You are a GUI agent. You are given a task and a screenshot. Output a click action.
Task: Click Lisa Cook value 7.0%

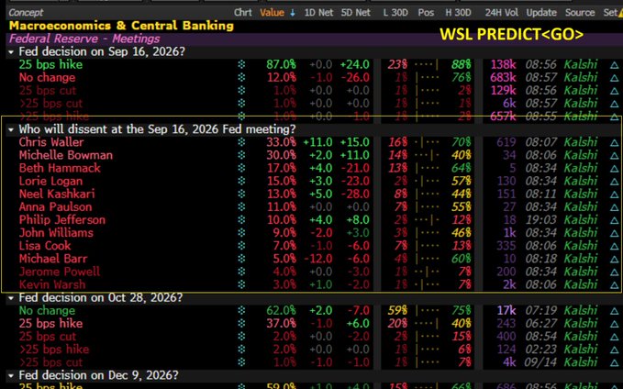tap(284, 246)
